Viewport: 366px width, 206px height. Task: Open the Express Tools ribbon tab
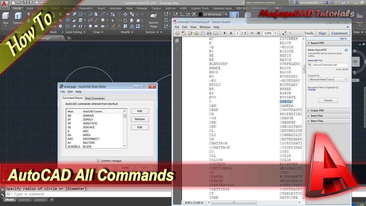pos(200,8)
